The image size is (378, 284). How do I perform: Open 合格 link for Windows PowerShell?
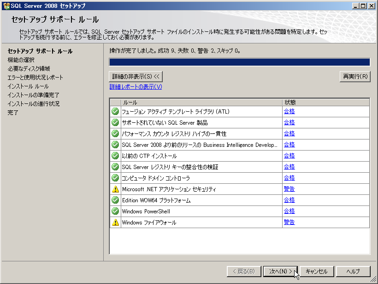[x=289, y=211]
